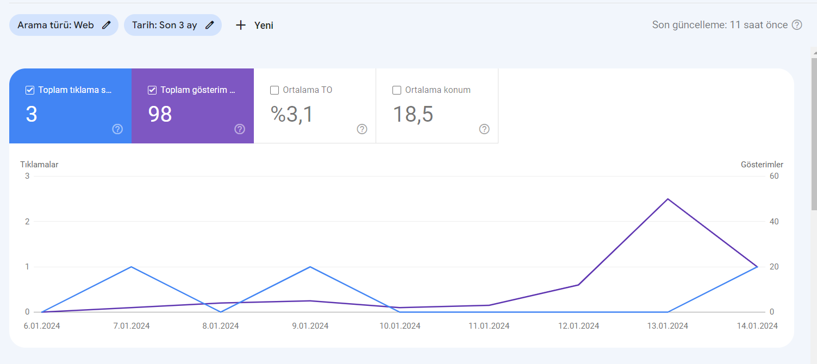Open help icon next to Son güncelleme
Image resolution: width=817 pixels, height=364 pixels.
tap(797, 24)
